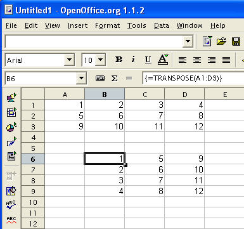Select cell A1 containing 1
Image resolution: width=244 pixels, height=229 pixels.
(x=65, y=105)
